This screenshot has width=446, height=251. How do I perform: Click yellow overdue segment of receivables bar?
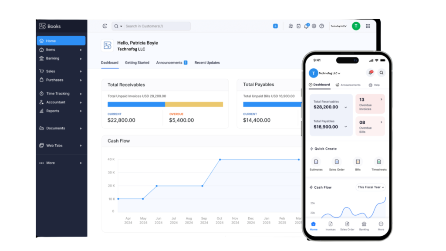pos(194,105)
